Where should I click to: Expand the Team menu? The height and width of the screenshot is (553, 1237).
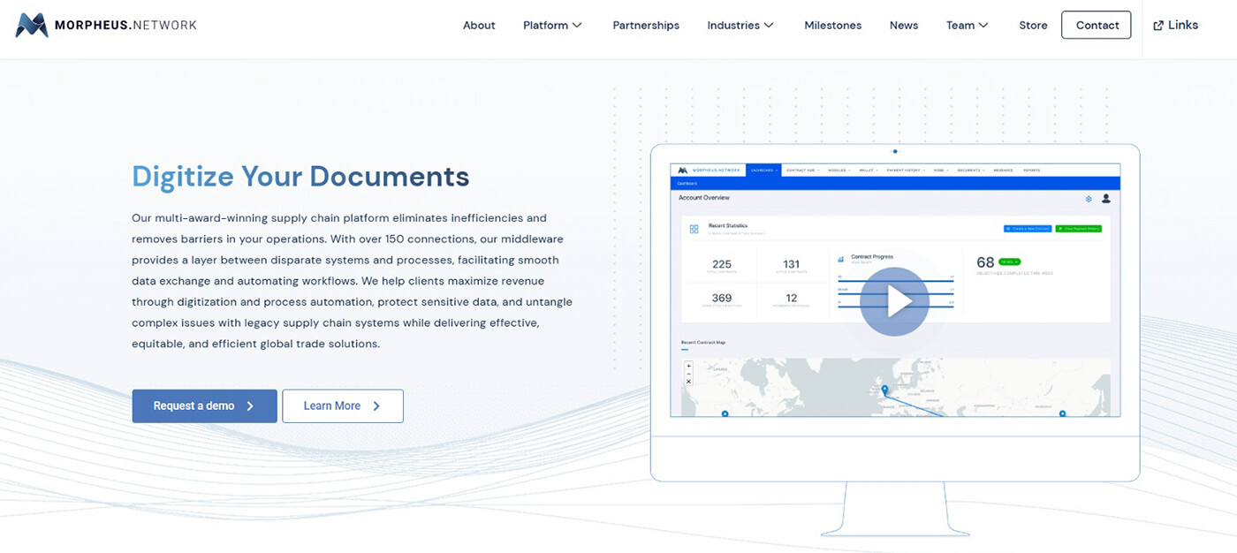(x=967, y=26)
